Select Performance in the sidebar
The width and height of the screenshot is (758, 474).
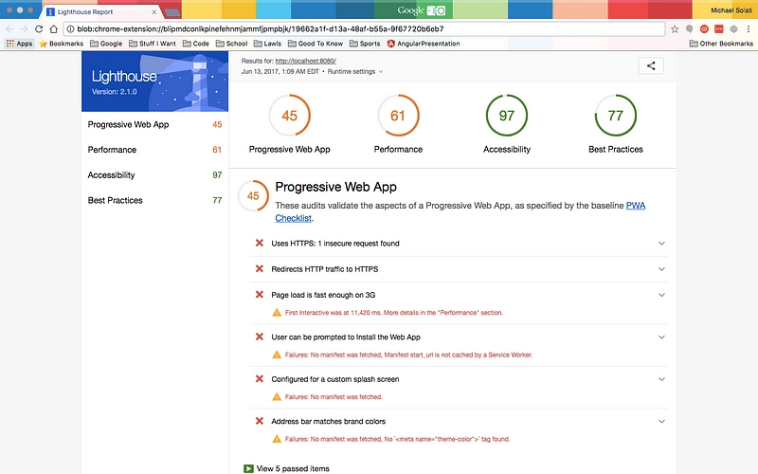154,150
